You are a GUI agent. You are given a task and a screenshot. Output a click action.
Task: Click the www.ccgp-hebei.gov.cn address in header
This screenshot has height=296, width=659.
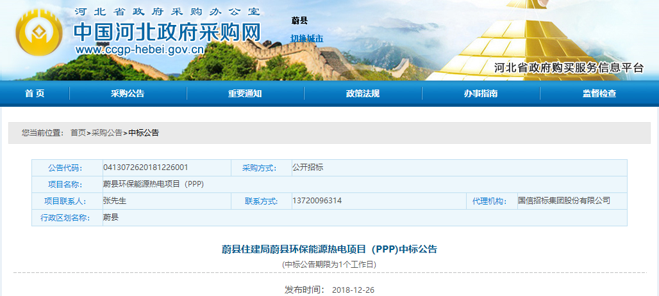tap(140, 50)
